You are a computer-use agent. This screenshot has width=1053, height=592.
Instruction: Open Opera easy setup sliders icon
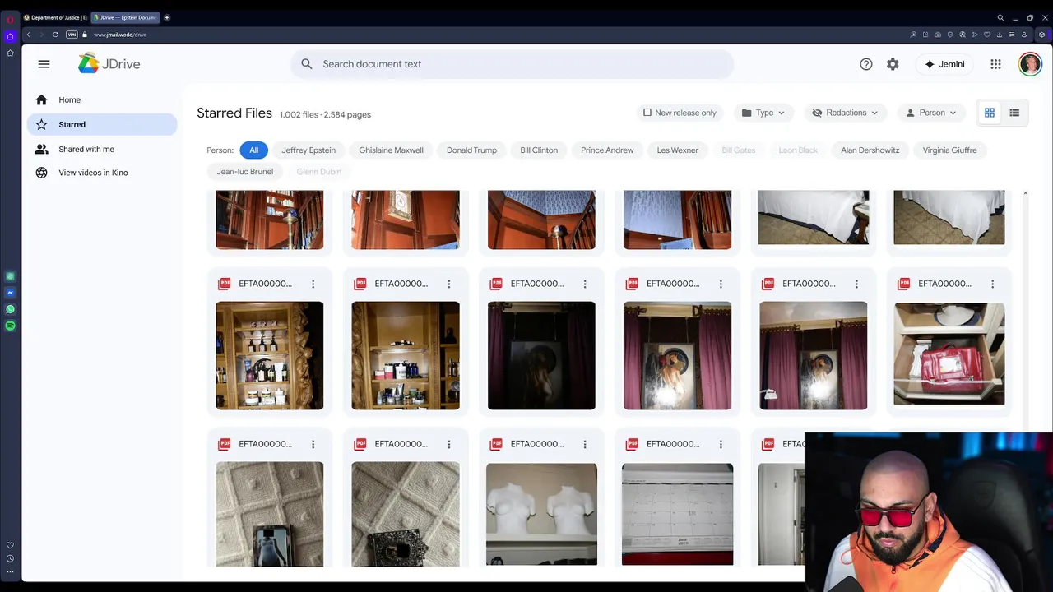[1012, 35]
